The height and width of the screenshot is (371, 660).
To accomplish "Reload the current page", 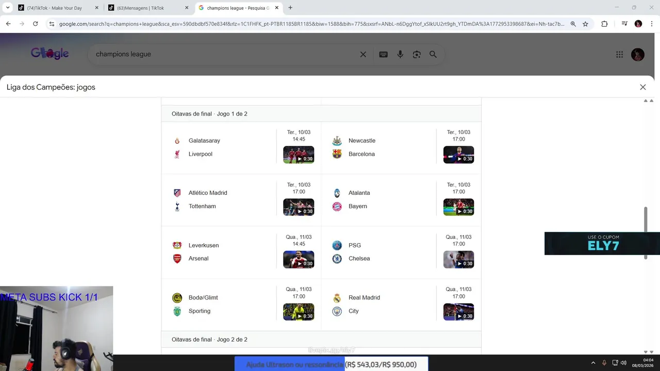I will pos(35,24).
